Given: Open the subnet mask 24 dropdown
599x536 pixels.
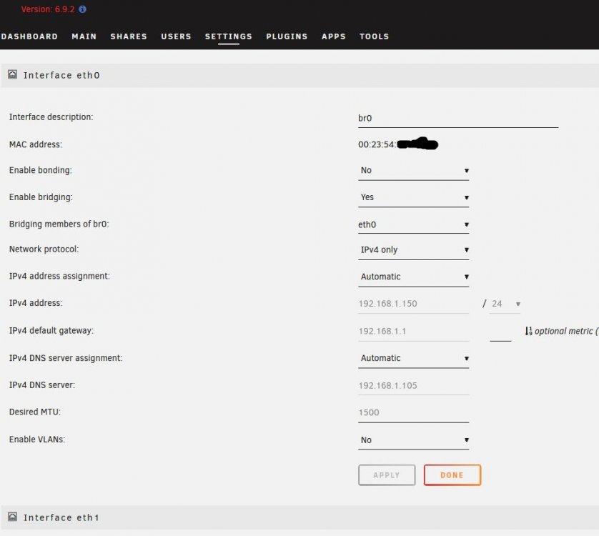Looking at the screenshot, I should 505,304.
